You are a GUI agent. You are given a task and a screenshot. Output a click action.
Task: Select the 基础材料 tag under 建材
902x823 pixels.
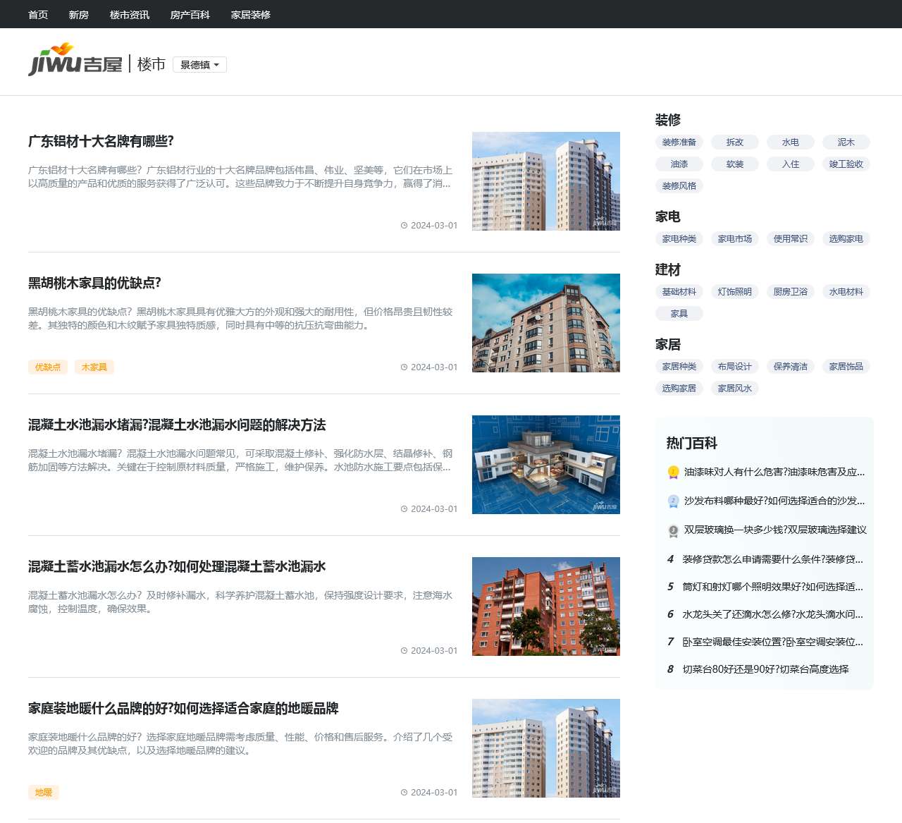pyautogui.click(x=679, y=291)
